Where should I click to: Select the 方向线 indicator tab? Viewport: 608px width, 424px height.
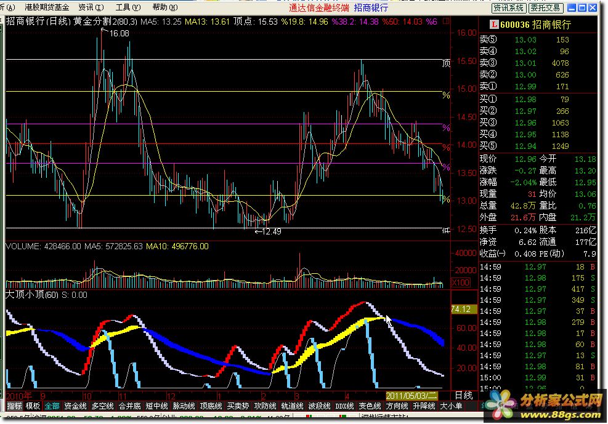[x=397, y=406]
